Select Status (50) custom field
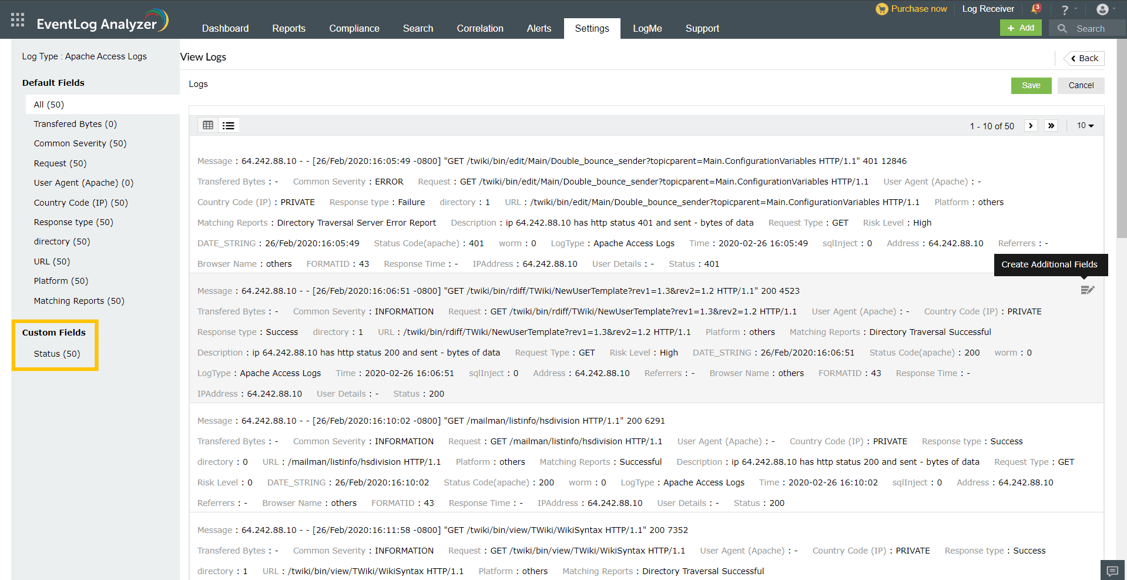This screenshot has width=1127, height=580. pyautogui.click(x=57, y=354)
